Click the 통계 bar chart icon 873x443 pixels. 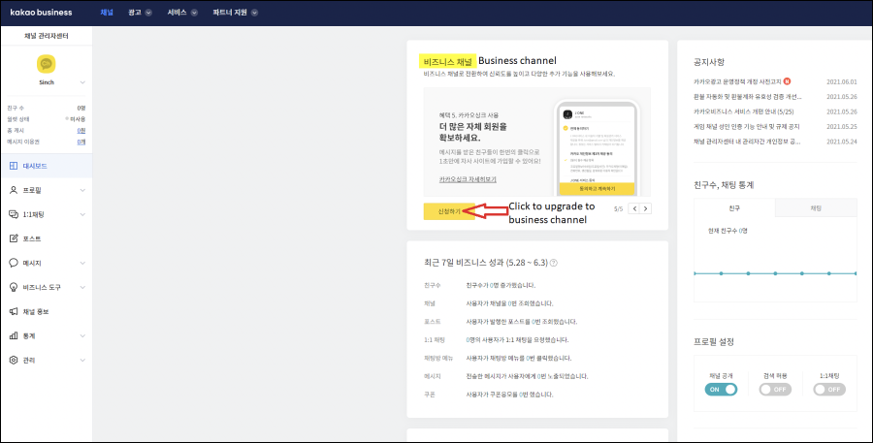coord(14,335)
